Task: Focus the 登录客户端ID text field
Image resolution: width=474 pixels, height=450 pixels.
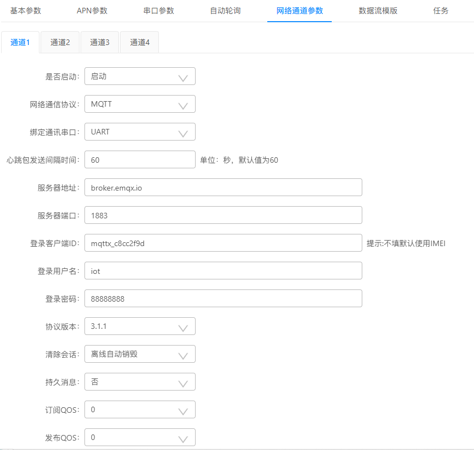Action: pos(223,243)
